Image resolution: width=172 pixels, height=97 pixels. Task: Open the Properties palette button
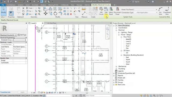tap(11, 13)
